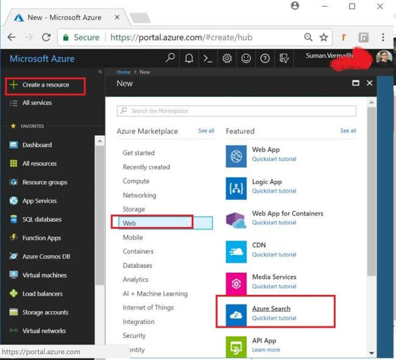Select the Internet of Things category
This screenshot has width=396, height=360.
pyautogui.click(x=148, y=308)
